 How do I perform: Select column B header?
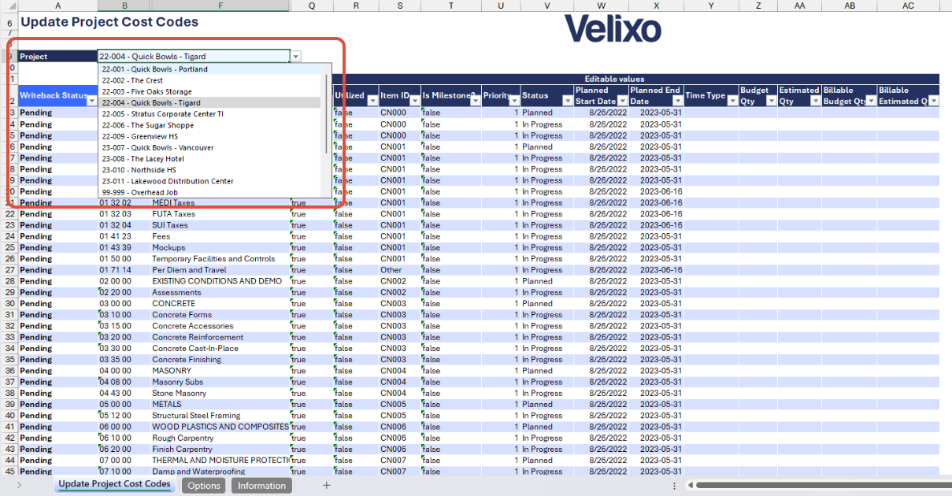click(124, 6)
